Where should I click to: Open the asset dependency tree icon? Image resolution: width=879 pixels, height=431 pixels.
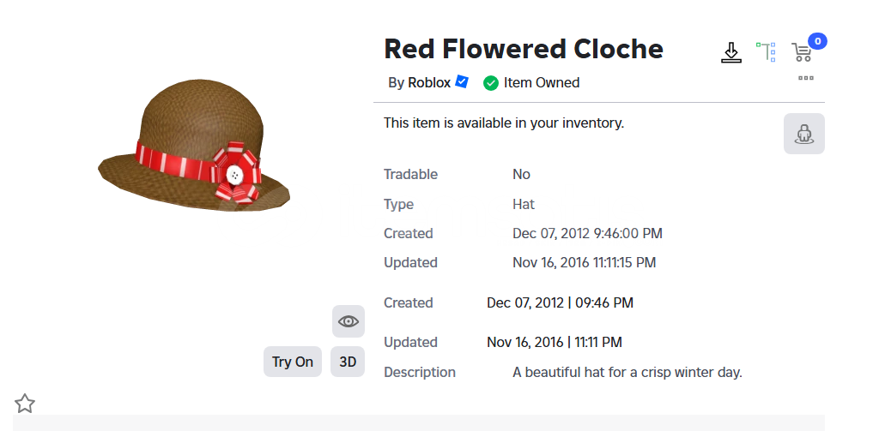click(766, 52)
